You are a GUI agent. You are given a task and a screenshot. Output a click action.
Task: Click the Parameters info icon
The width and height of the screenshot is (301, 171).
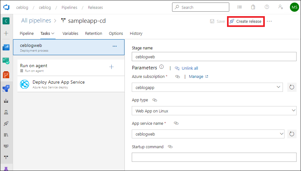coord(162,67)
